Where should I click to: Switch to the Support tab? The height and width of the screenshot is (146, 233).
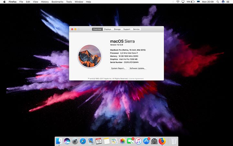pos(127,29)
